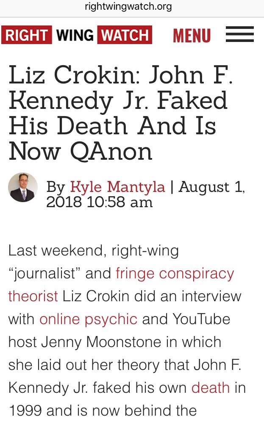Click the red RIGHT block of the logo
Viewport: 264px width, 422px height.
[x=27, y=35]
